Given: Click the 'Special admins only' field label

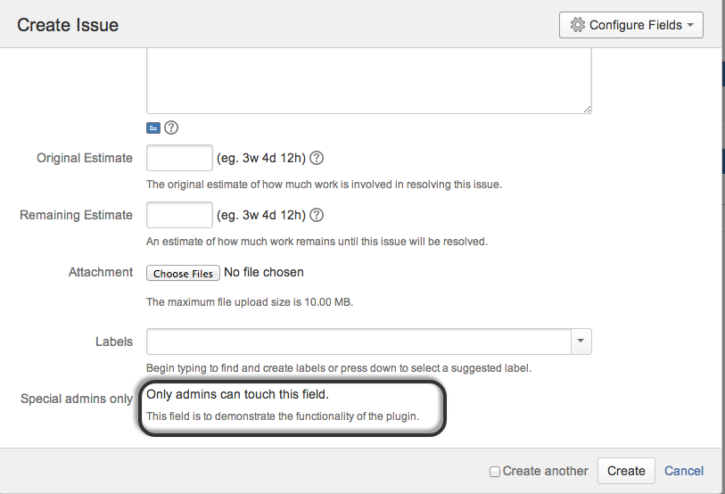Looking at the screenshot, I should click(77, 399).
